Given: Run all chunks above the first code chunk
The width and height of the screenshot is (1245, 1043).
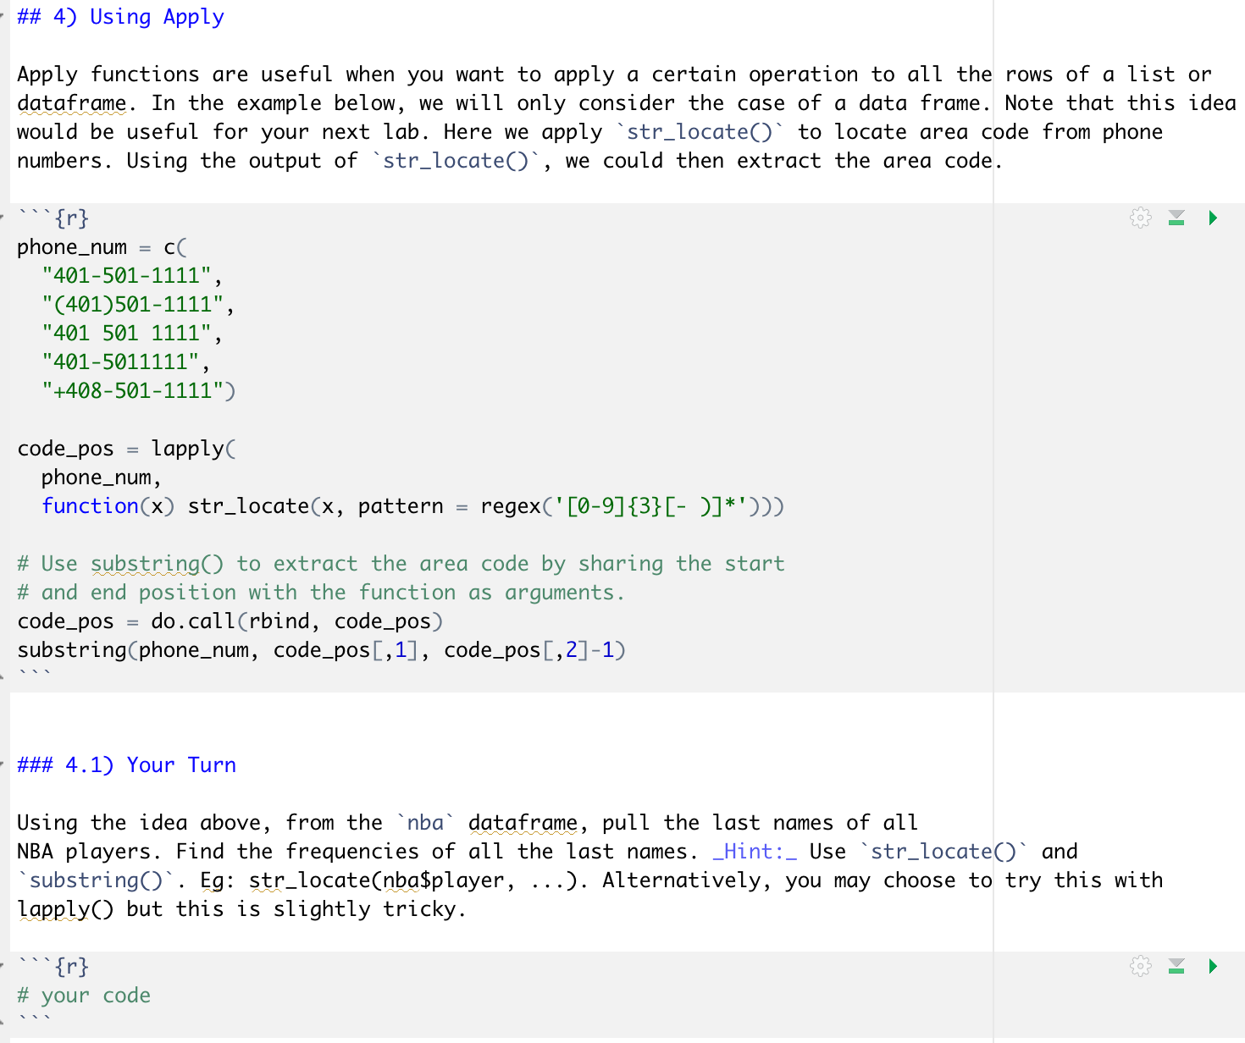Looking at the screenshot, I should click(x=1176, y=218).
